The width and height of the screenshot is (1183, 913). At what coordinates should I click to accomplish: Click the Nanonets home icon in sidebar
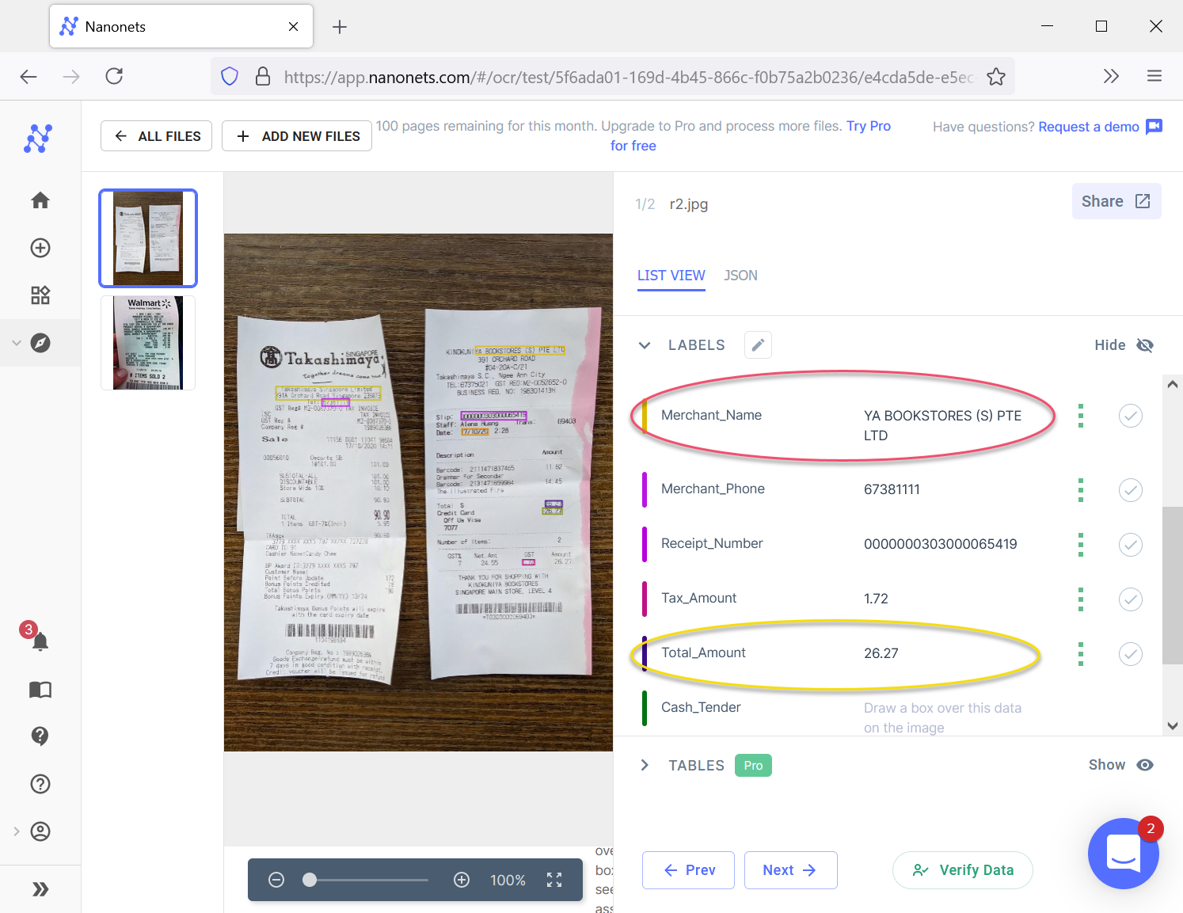[40, 200]
